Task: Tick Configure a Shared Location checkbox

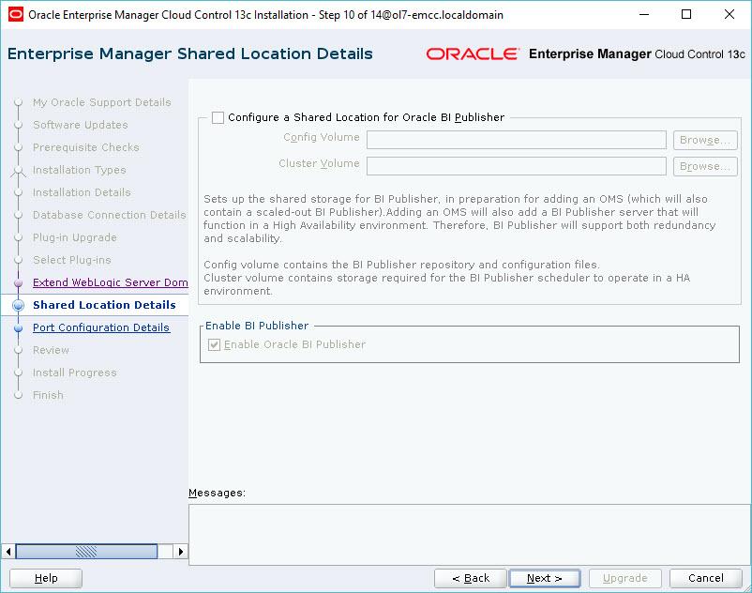Action: (x=218, y=117)
